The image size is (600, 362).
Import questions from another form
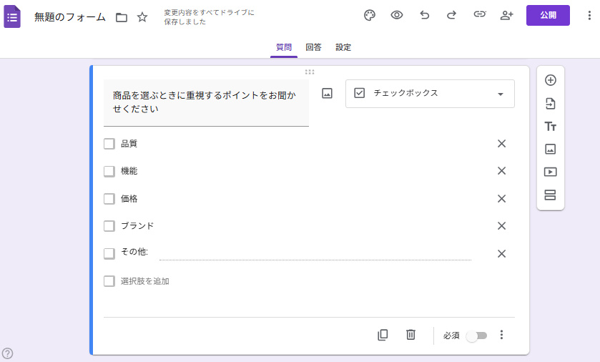[x=550, y=104]
